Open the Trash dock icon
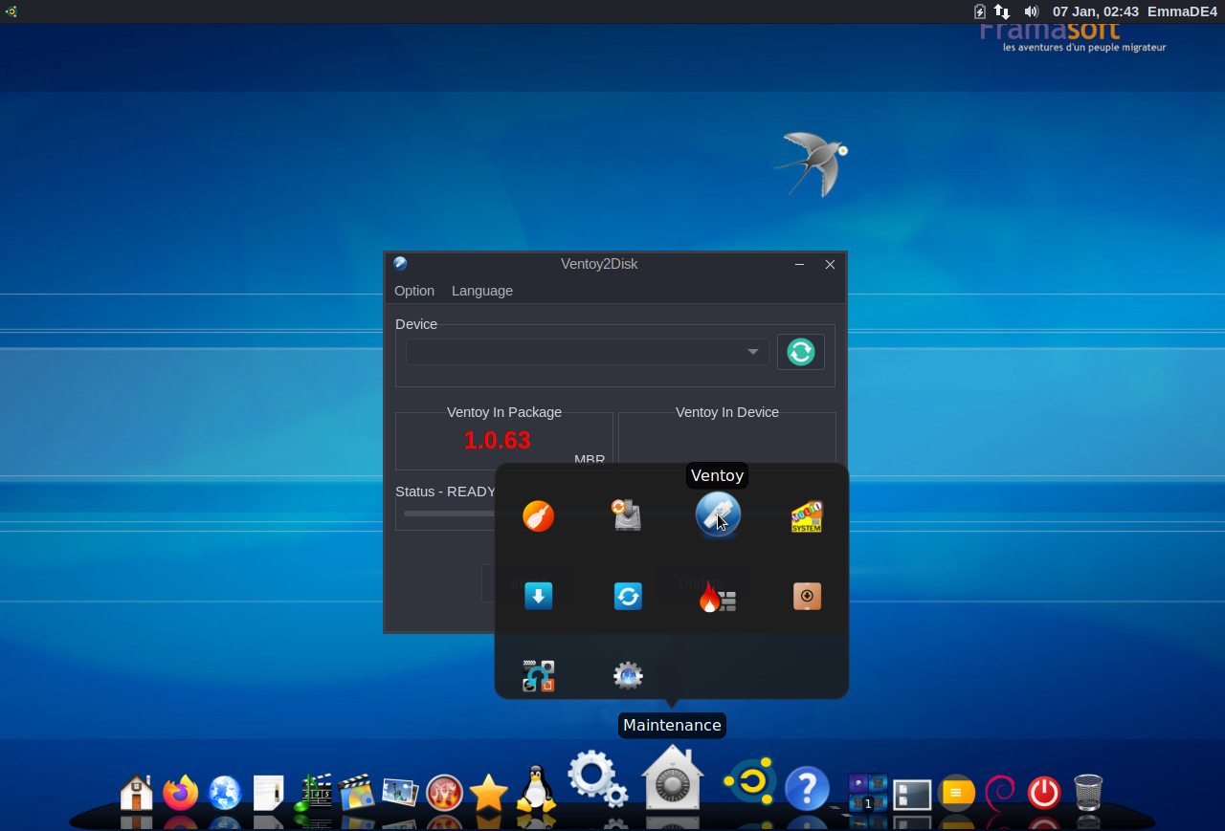Viewport: 1225px width, 831px height. (1088, 792)
